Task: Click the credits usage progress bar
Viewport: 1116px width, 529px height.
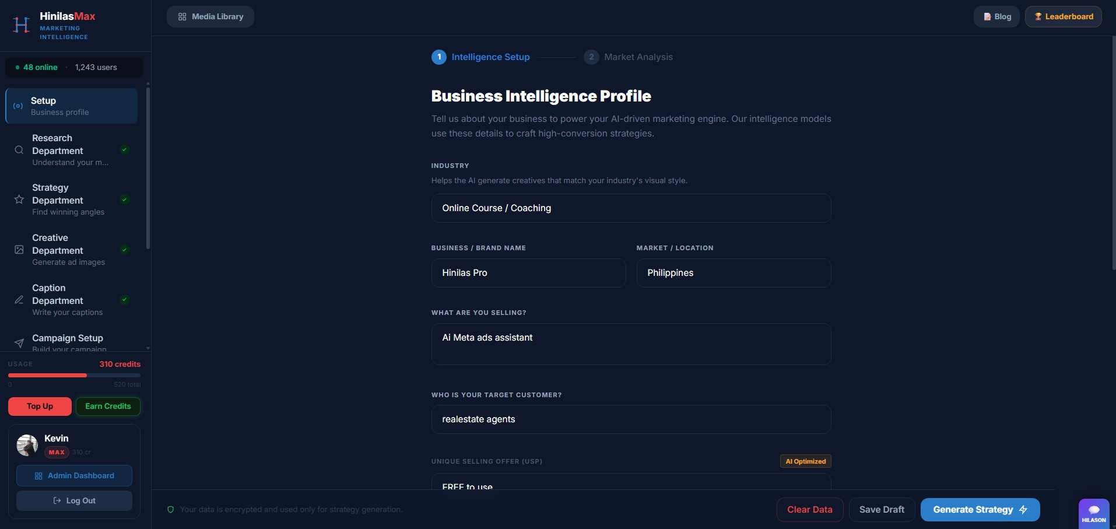Action: coord(74,375)
